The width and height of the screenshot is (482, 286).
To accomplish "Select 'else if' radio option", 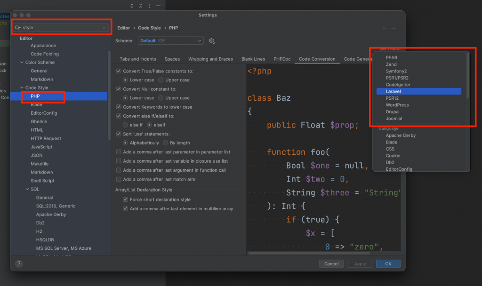I will pyautogui.click(x=125, y=125).
